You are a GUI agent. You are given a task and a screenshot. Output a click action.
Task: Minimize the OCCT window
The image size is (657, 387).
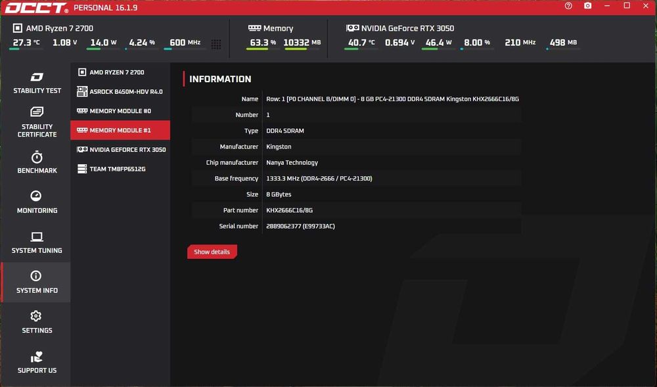pyautogui.click(x=607, y=6)
